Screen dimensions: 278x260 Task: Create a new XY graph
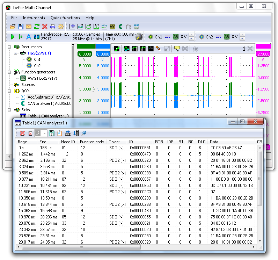tap(89, 27)
